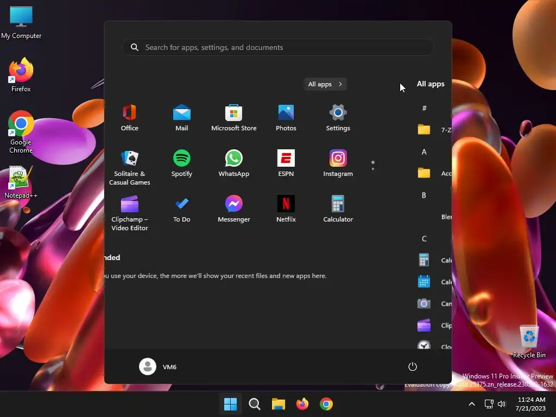The image size is (556, 417).
Task: Open the Power options button
Action: coord(413,367)
